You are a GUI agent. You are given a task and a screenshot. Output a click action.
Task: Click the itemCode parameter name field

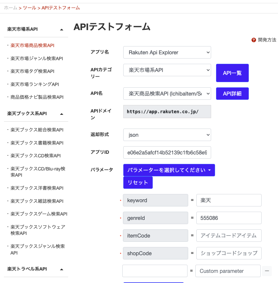[x=155, y=236]
